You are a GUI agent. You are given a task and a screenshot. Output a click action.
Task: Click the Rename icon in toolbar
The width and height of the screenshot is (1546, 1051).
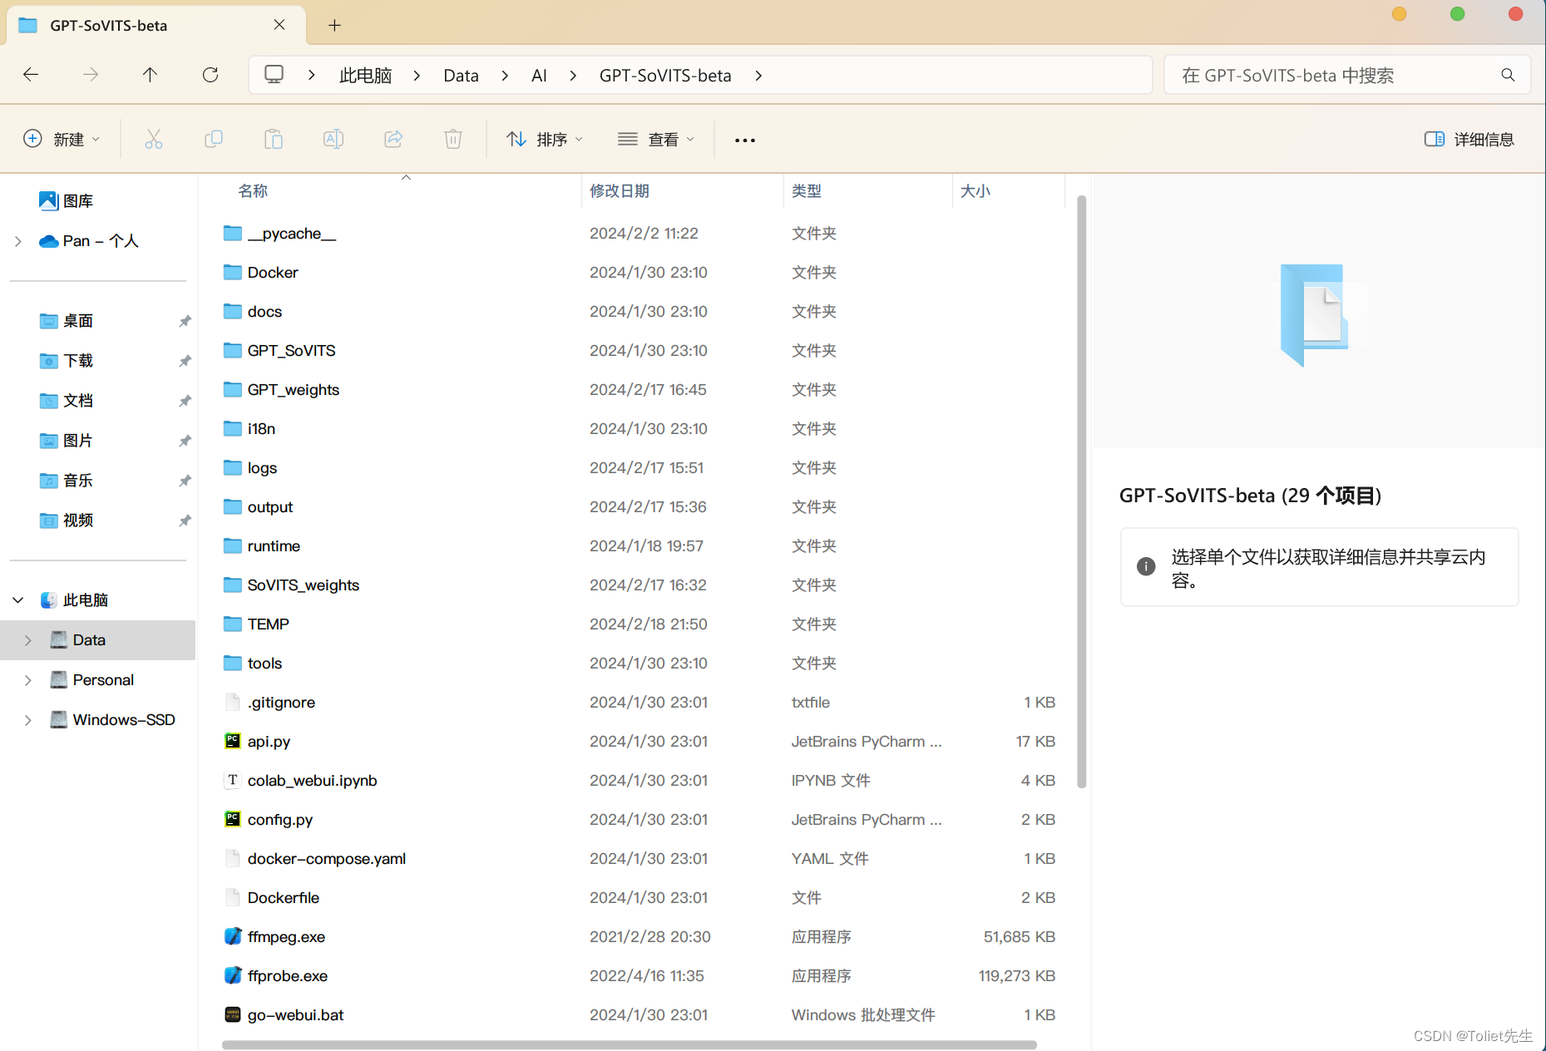pyautogui.click(x=333, y=139)
